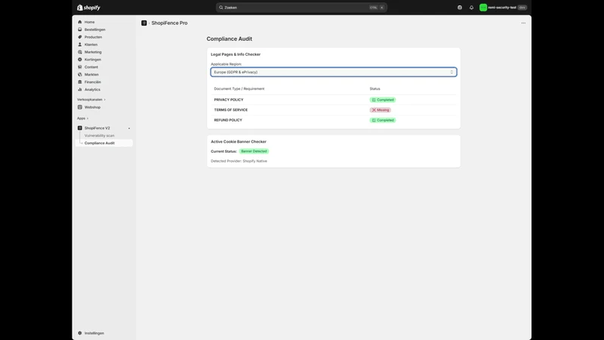Screen dimensions: 604x340
Task: Click the Privacy Policy Completed badge
Action: (x=383, y=100)
